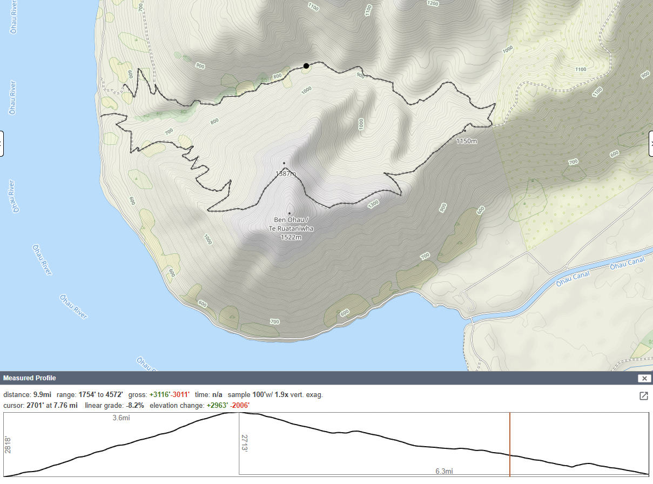Screen dimensions: 653x484
Task: Close the Measured Profile panel
Action: [x=644, y=378]
